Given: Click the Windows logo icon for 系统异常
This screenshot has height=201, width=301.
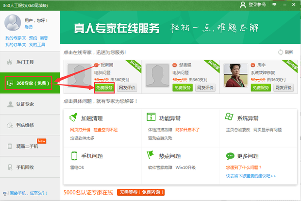Looking at the screenshot, I should point(229,117).
